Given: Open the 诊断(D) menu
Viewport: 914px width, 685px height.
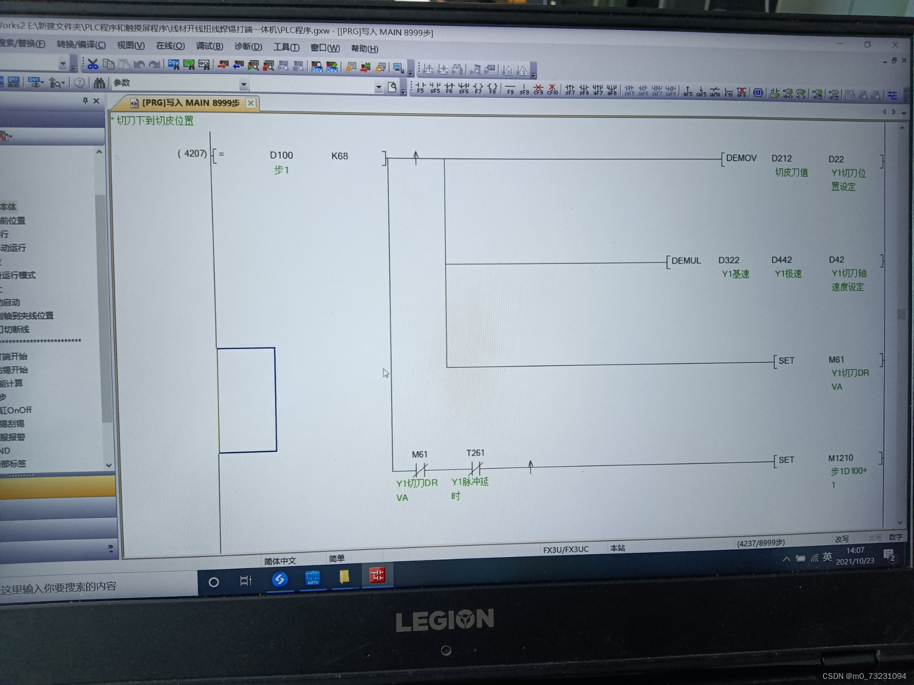Looking at the screenshot, I should coord(248,47).
